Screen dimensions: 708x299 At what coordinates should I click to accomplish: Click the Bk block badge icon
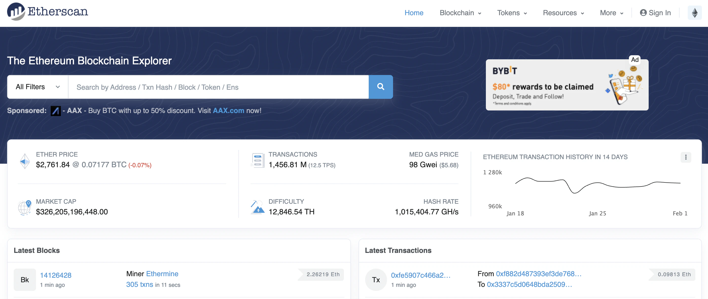coord(25,279)
